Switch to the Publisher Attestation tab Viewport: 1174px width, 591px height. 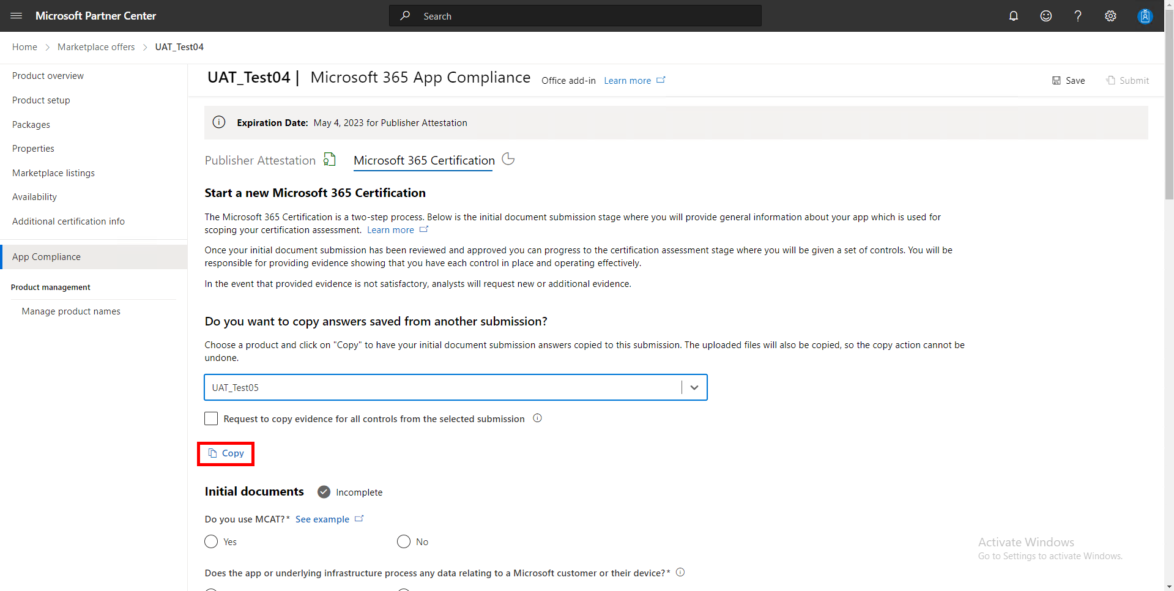pos(260,160)
